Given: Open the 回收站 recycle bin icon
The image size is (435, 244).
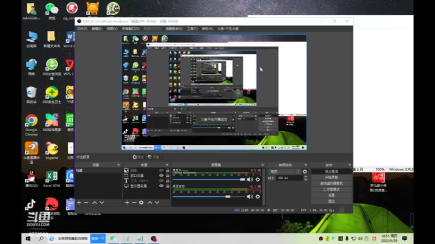Looking at the screenshot, I should point(32,95).
